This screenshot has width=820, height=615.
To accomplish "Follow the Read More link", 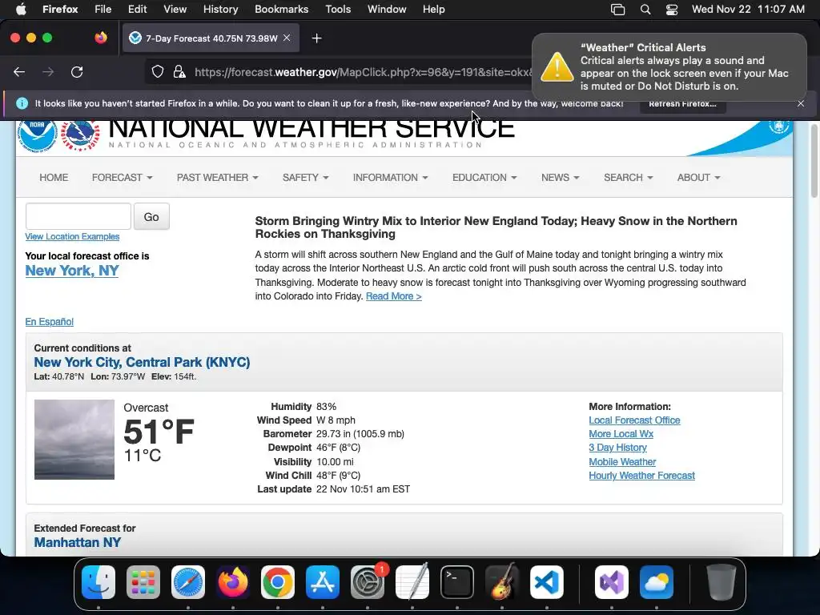I will pos(394,296).
